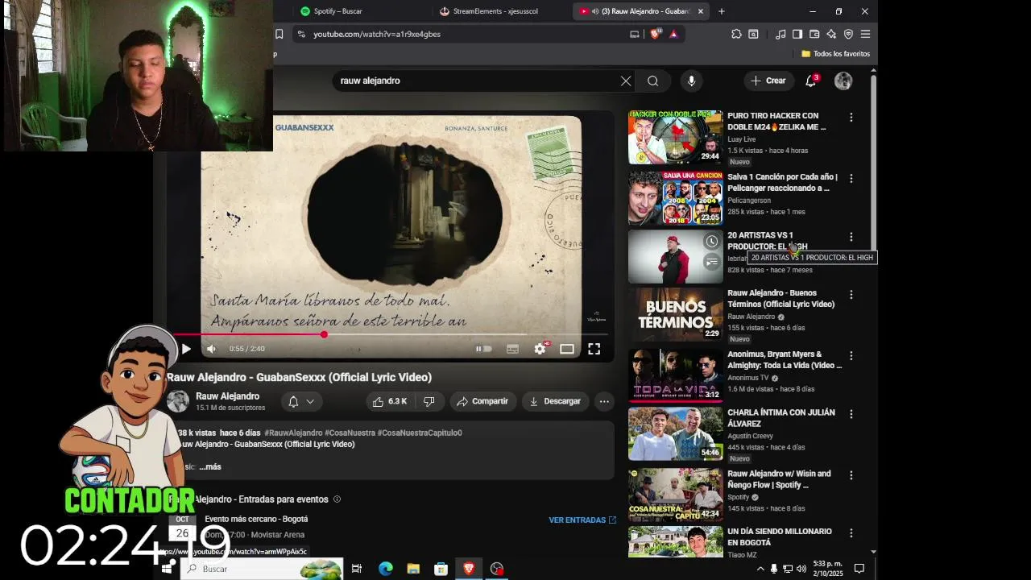Mute the YouTube player volume
The height and width of the screenshot is (580, 1031).
pyautogui.click(x=211, y=349)
